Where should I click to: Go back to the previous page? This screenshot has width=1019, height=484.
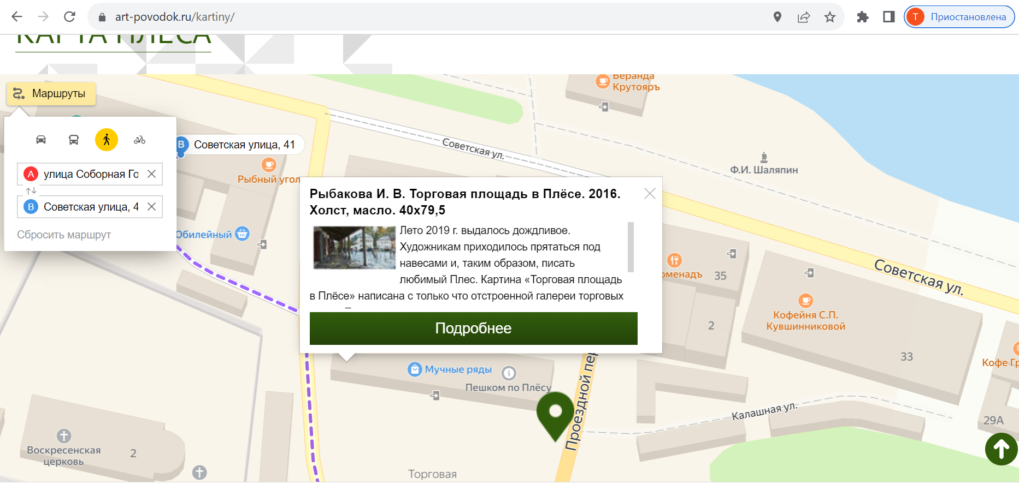(x=17, y=17)
